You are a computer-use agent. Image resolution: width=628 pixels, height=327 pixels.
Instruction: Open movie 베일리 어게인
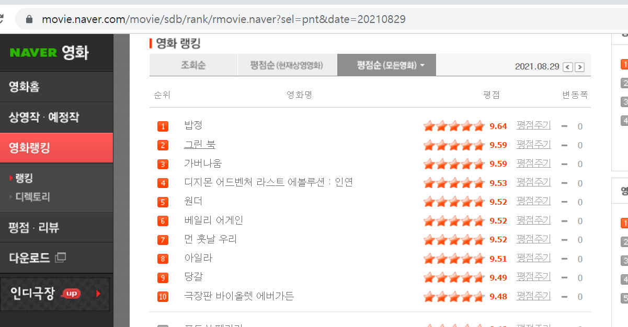[213, 220]
